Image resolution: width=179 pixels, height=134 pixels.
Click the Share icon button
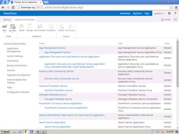tap(166, 19)
